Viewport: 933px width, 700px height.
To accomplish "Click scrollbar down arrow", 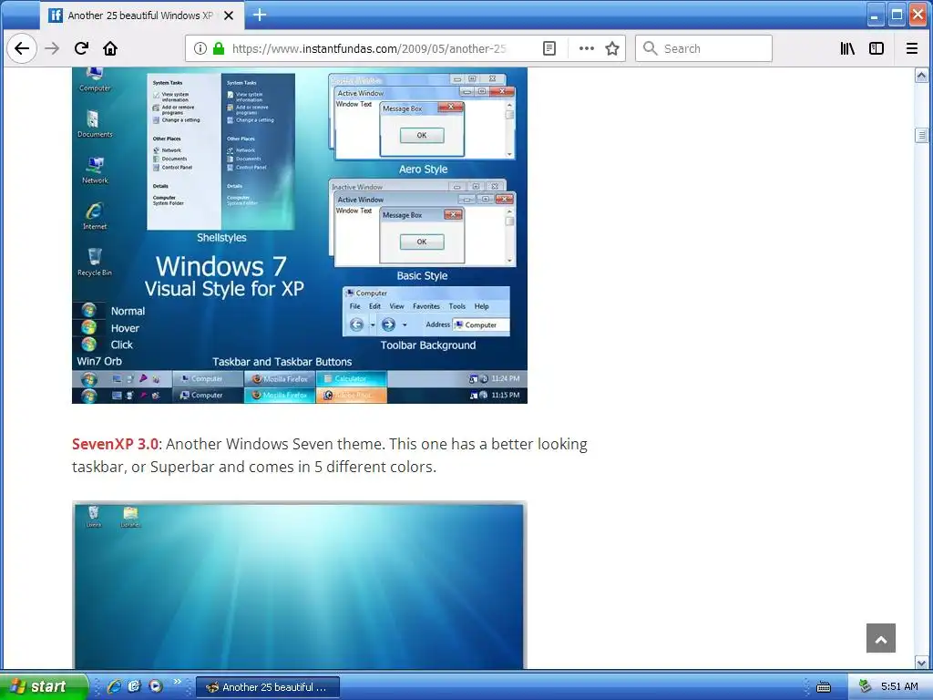I will (921, 663).
